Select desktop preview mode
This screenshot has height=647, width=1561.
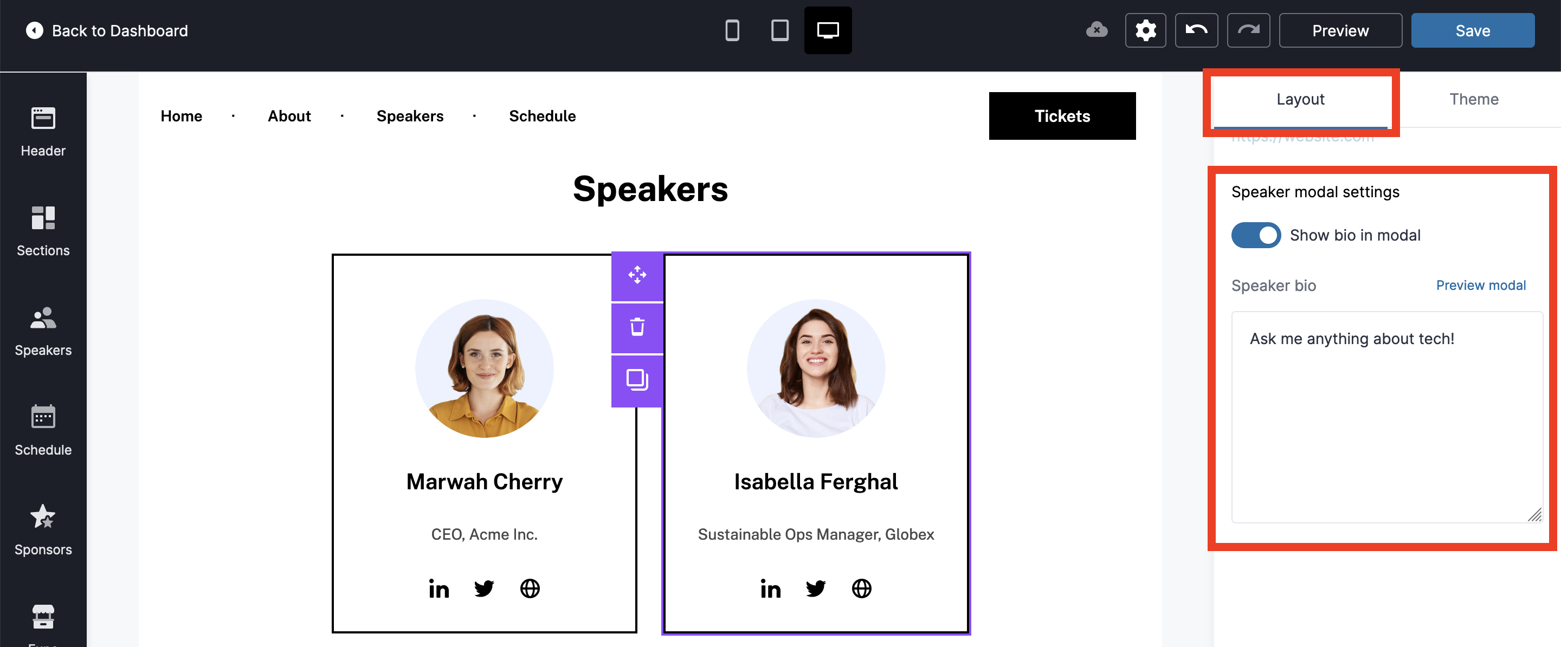(828, 30)
